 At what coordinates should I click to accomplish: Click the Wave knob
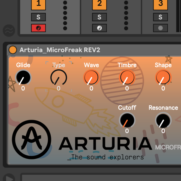91,77
